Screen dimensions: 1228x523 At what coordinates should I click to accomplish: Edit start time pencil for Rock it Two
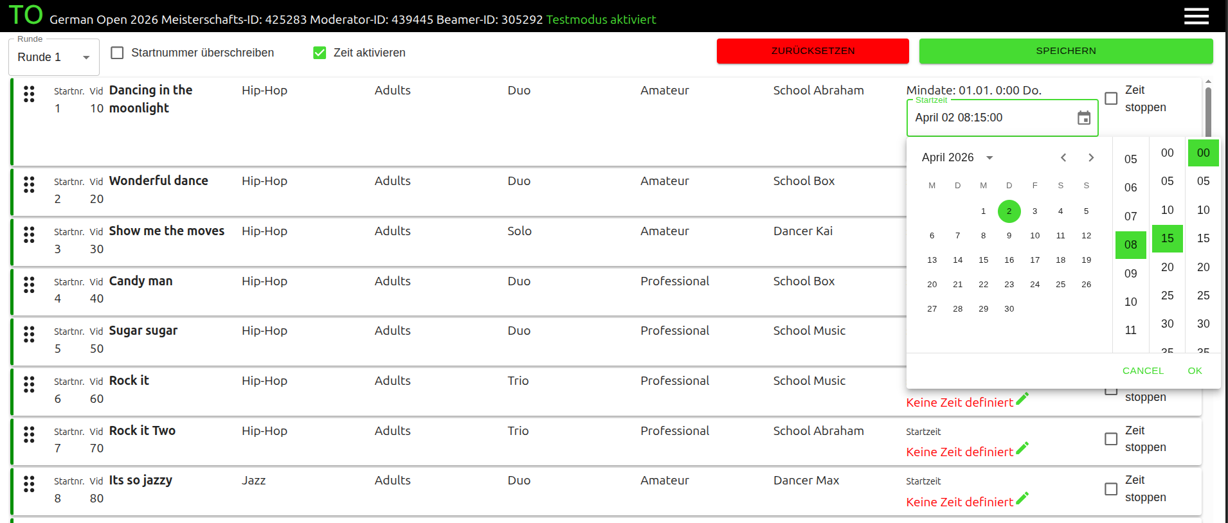(x=1022, y=448)
